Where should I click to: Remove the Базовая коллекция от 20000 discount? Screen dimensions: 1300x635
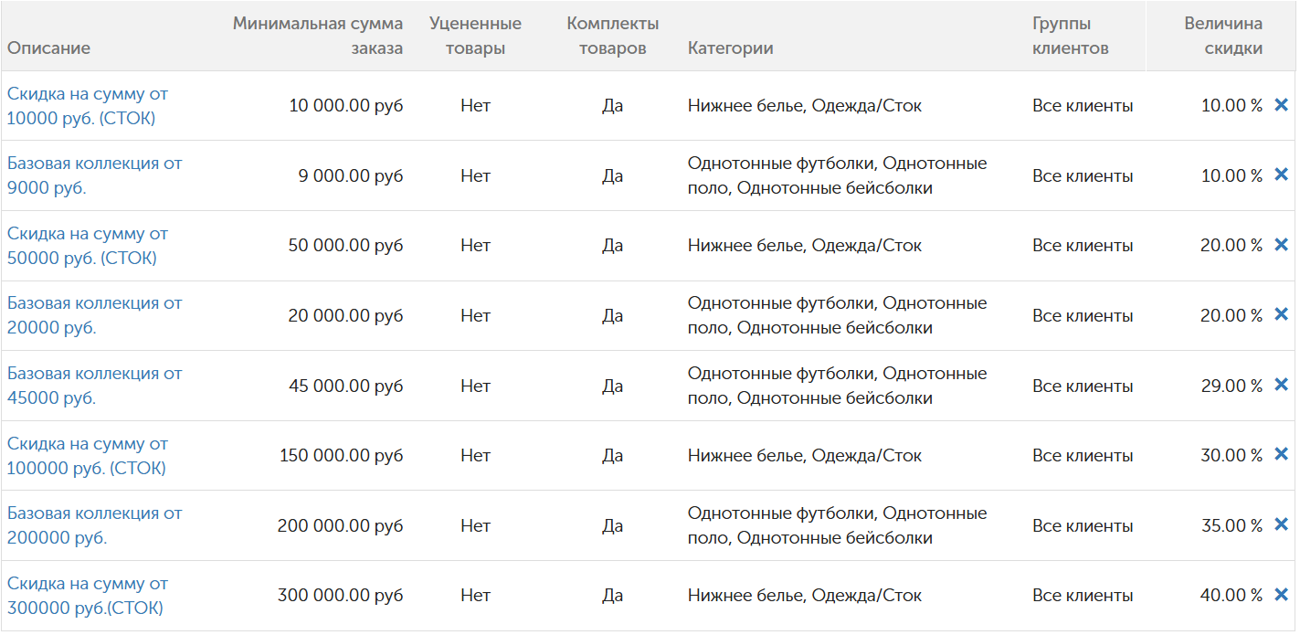coord(1281,314)
